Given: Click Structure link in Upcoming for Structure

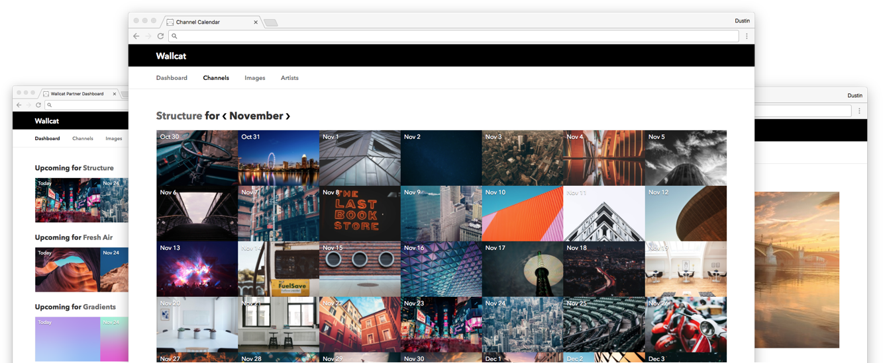Looking at the screenshot, I should 98,168.
